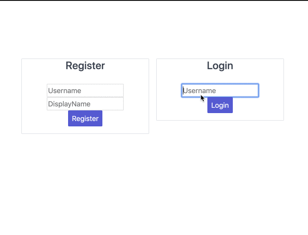This screenshot has height=235, width=308.
Task: Click empty space right of the DisplayName field
Action: tap(136, 104)
